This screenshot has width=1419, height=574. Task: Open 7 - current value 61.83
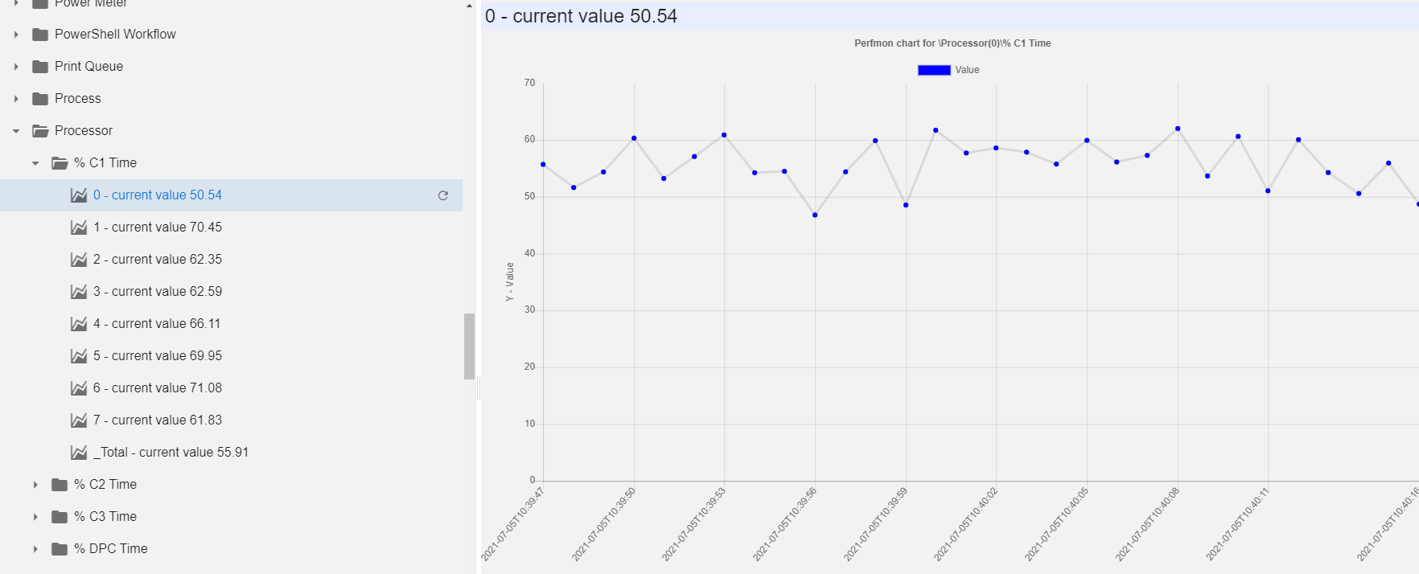[158, 420]
